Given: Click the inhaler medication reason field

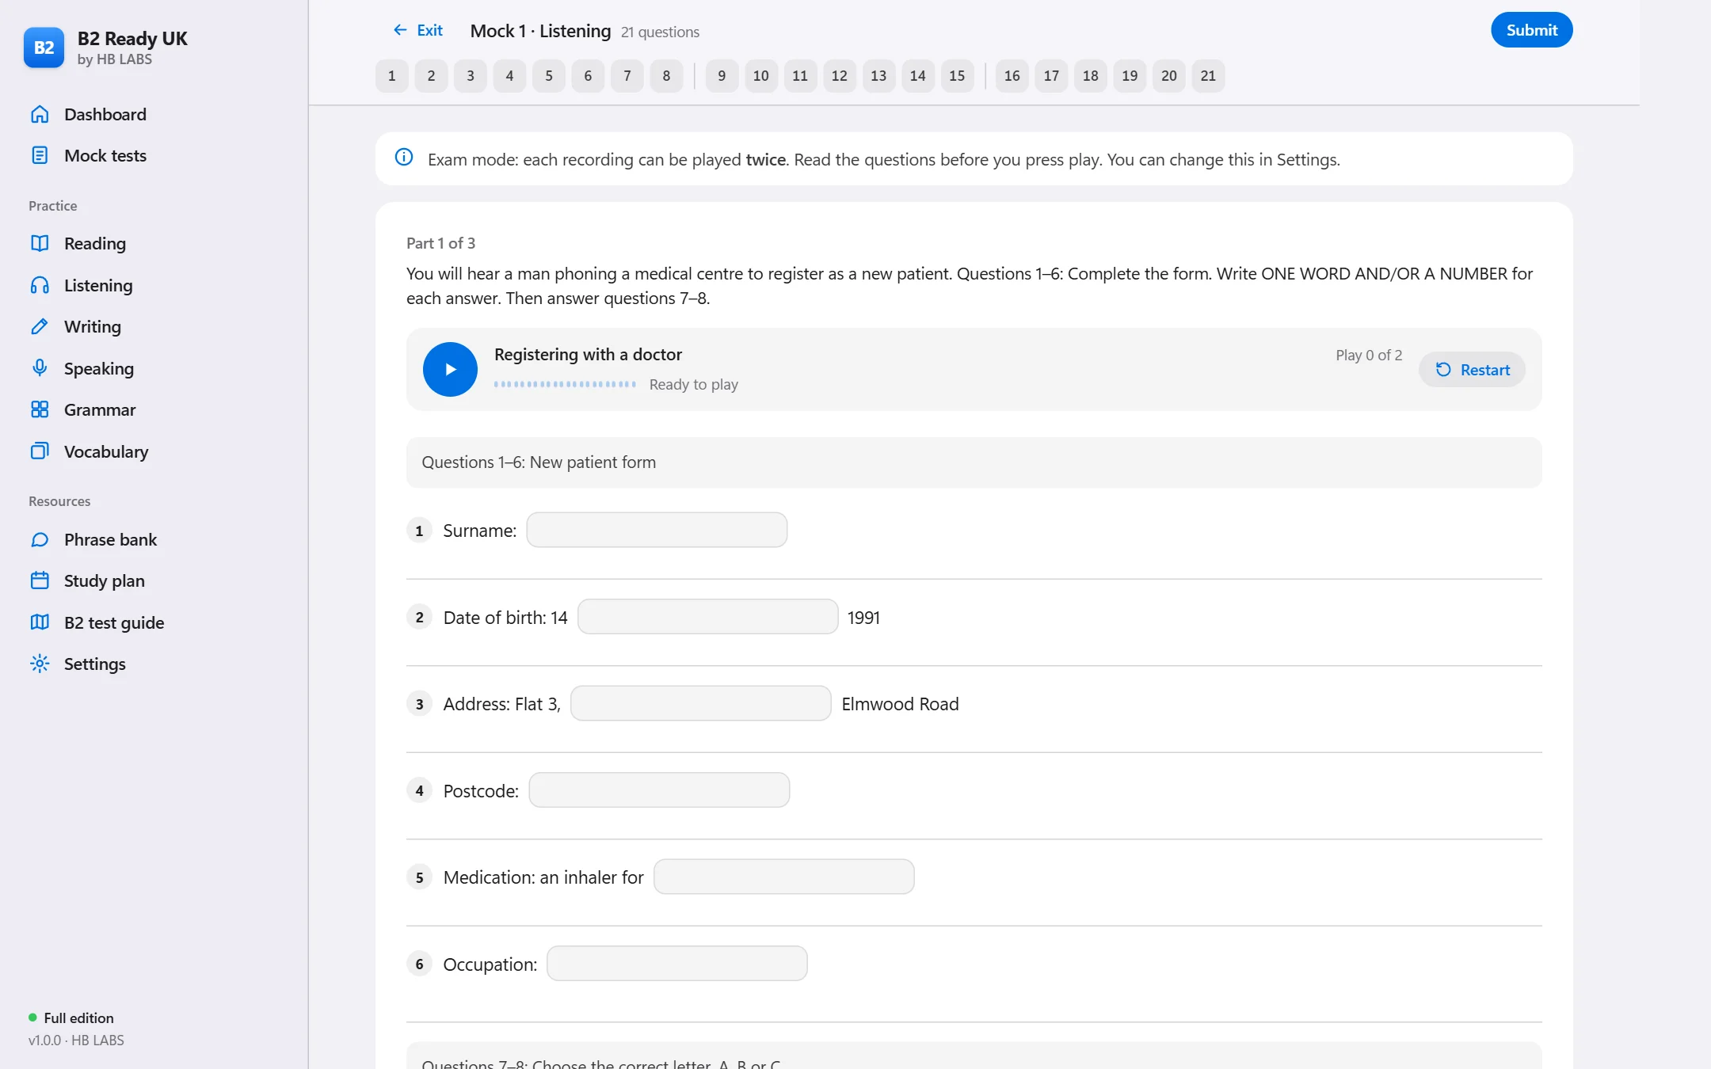Looking at the screenshot, I should [783, 877].
